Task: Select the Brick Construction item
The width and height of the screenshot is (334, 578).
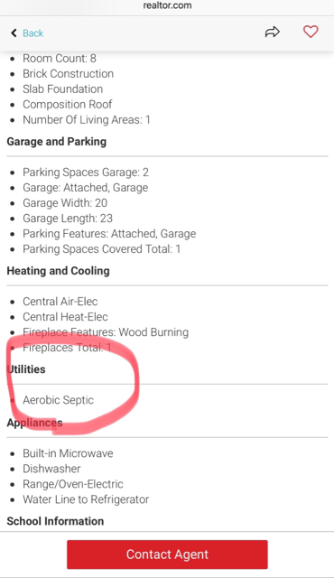Action: (x=68, y=74)
